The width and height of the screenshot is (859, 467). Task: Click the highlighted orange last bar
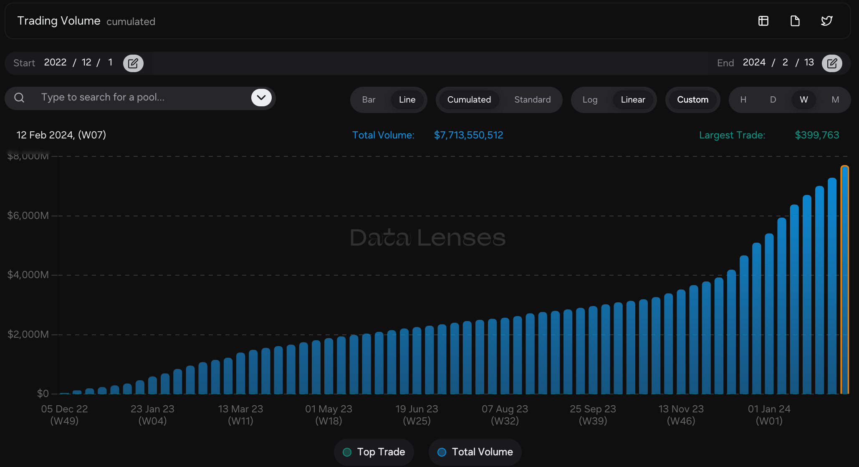pyautogui.click(x=844, y=279)
